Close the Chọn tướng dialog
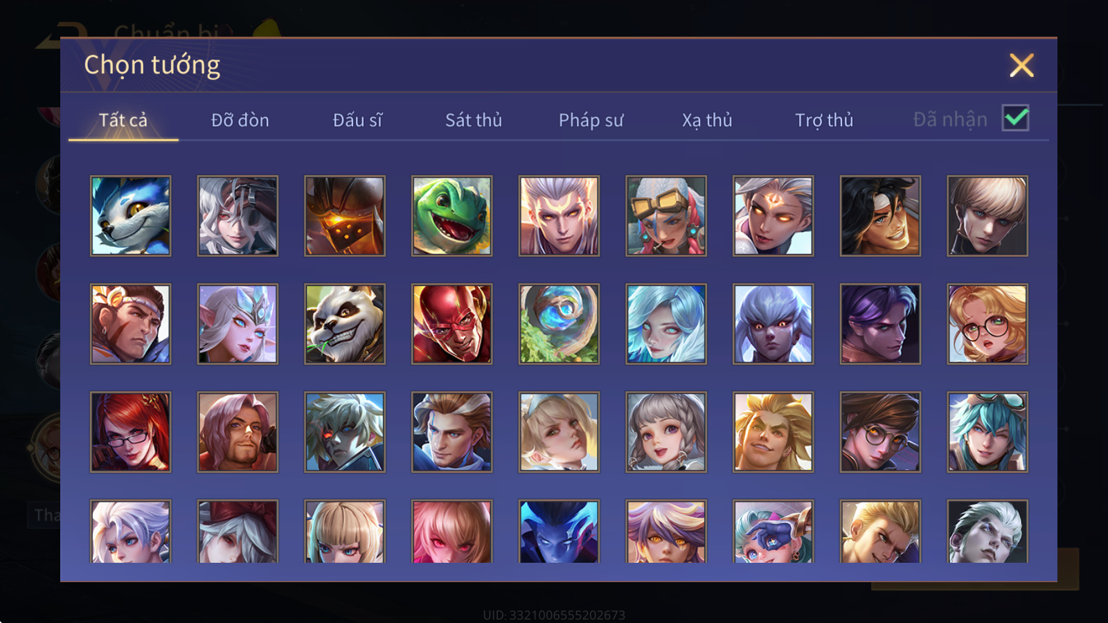Image resolution: width=1108 pixels, height=623 pixels. (x=1021, y=66)
